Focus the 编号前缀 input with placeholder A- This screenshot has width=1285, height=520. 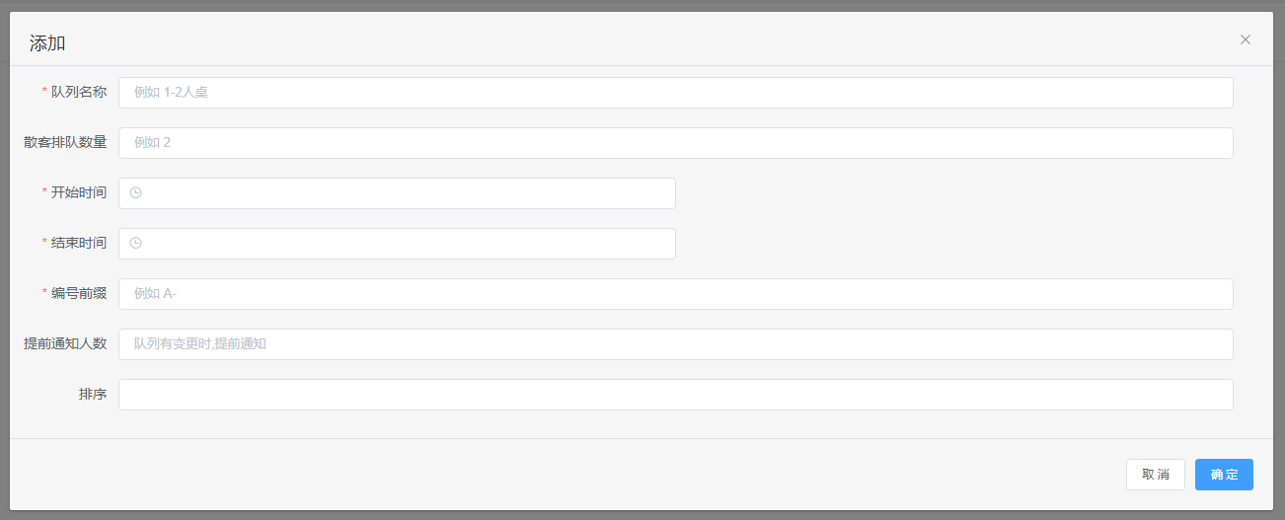click(676, 294)
